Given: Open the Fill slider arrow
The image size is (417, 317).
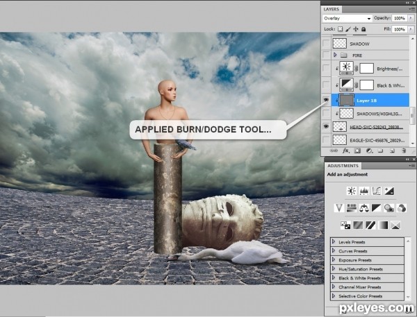Looking at the screenshot, I should (411, 28).
